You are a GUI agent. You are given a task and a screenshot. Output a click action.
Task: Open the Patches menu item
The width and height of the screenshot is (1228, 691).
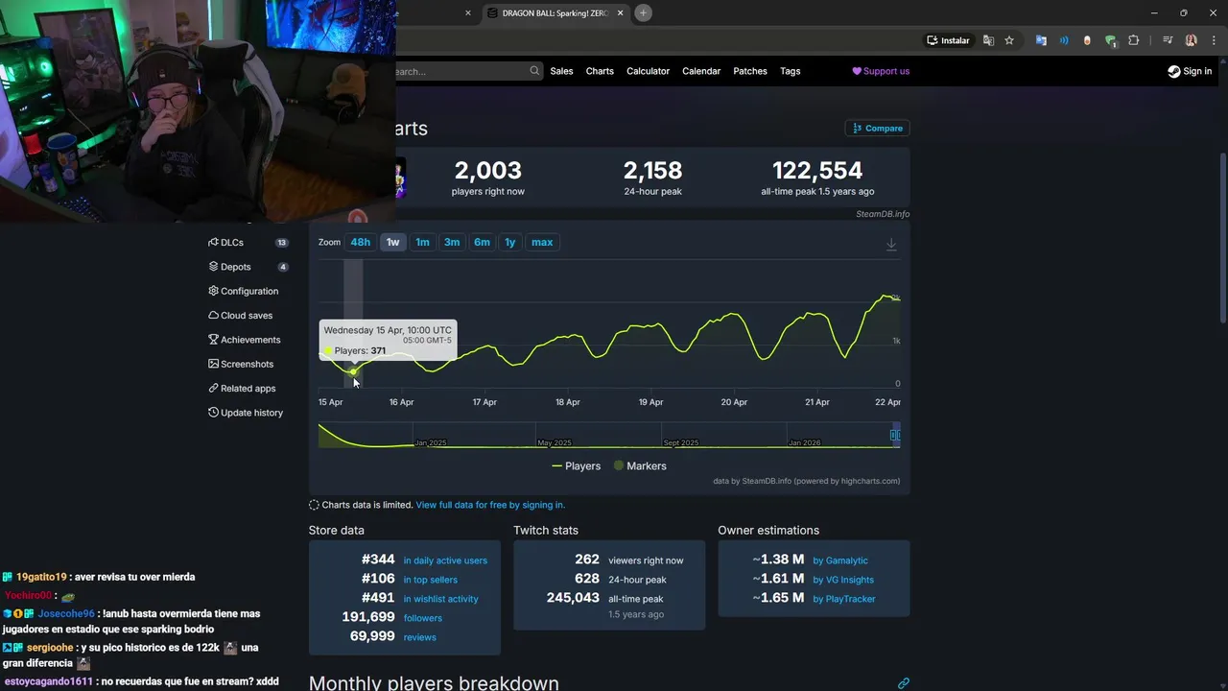[x=750, y=71]
